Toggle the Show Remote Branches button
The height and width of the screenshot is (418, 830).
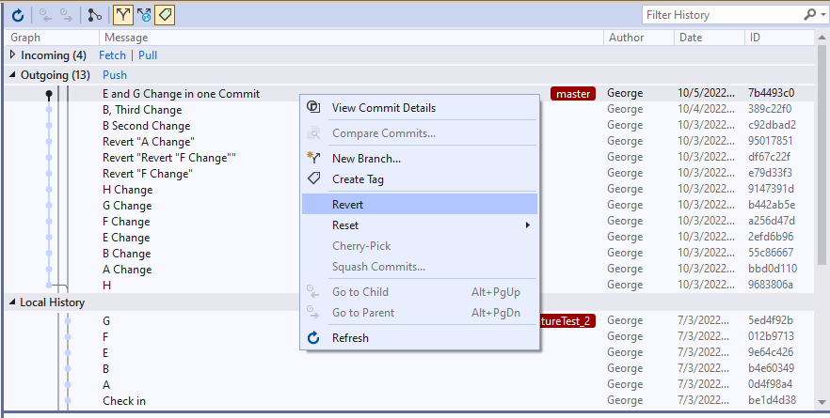(143, 15)
